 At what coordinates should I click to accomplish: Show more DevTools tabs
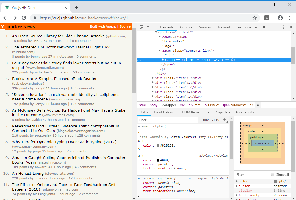pos(264,27)
